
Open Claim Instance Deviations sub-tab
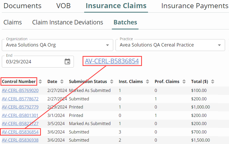(x=68, y=22)
